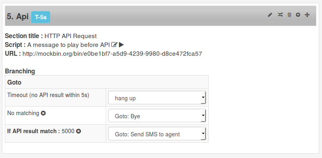This screenshot has width=322, height=158.
Task: Open the Goto: Send SMS to agent dropdown
Action: point(157,134)
